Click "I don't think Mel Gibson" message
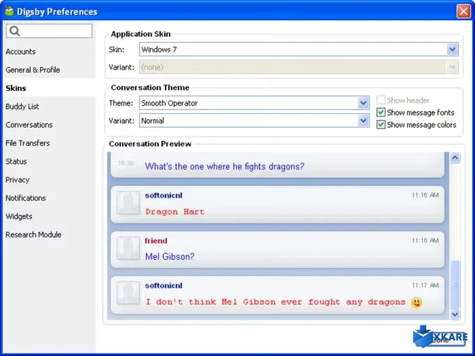Screen dimensions: 475x356 tap(275, 302)
